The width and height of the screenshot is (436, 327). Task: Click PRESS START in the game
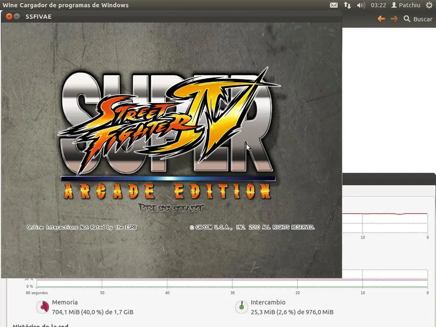point(171,208)
